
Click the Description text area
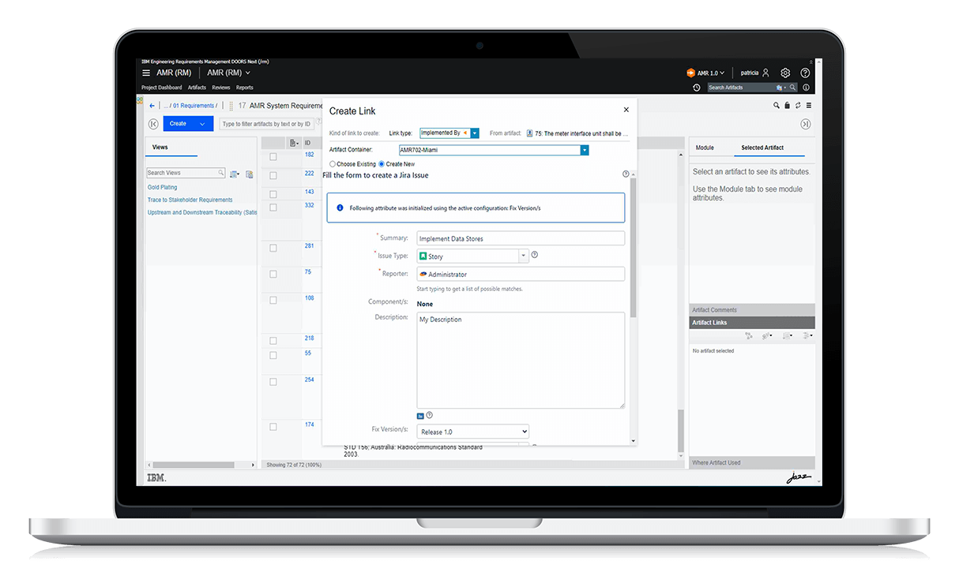click(x=521, y=361)
